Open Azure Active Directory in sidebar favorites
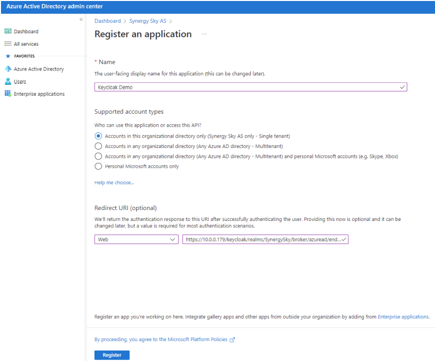The width and height of the screenshot is (435, 361). (x=39, y=69)
